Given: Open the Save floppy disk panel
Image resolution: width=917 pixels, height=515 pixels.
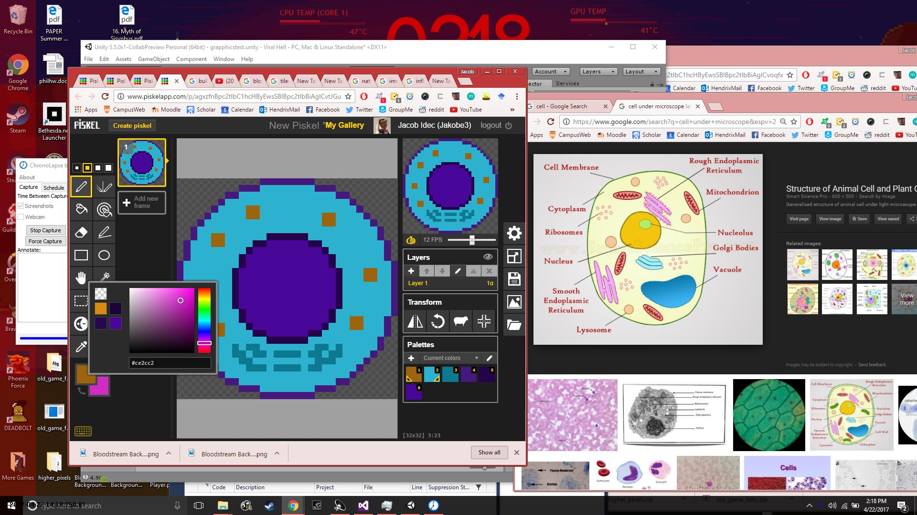Looking at the screenshot, I should coord(514,279).
